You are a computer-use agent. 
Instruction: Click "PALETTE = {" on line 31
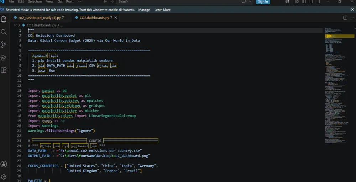click(x=39, y=181)
